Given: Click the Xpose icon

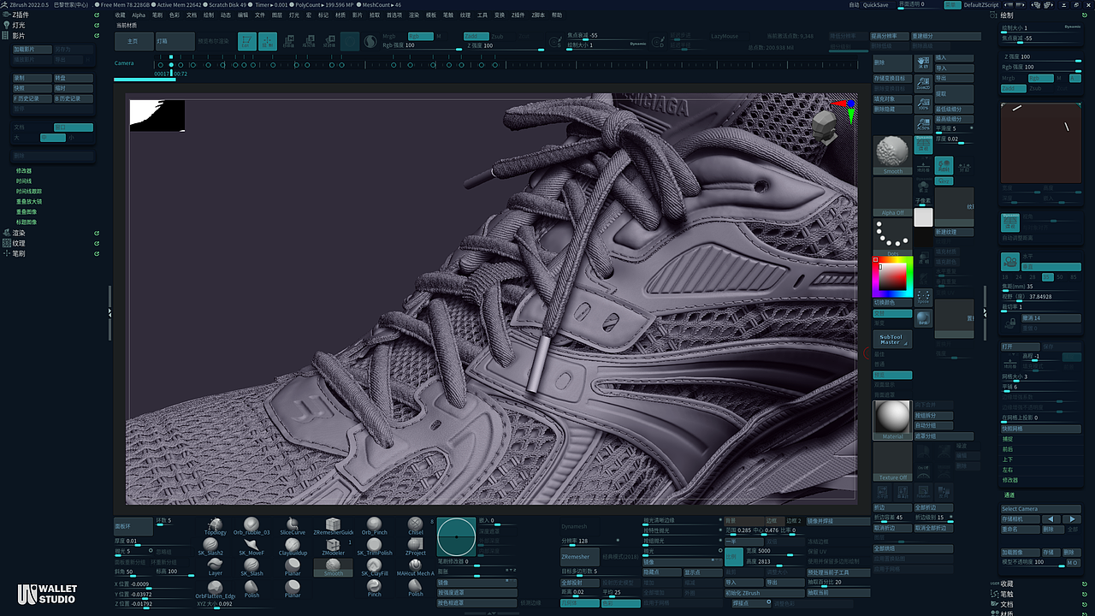Looking at the screenshot, I should (x=923, y=297).
